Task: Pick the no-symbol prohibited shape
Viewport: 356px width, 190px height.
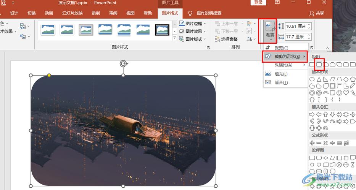Action: [x=319, y=93]
